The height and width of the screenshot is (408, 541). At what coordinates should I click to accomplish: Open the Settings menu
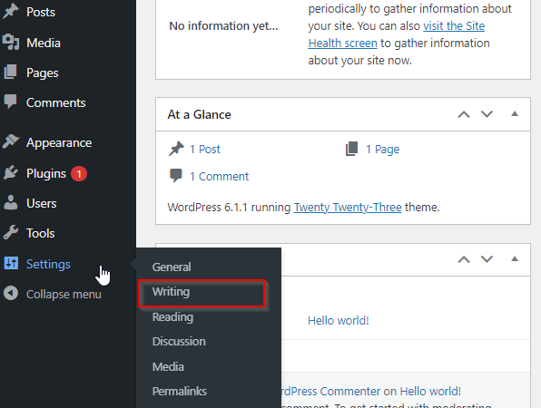click(48, 264)
